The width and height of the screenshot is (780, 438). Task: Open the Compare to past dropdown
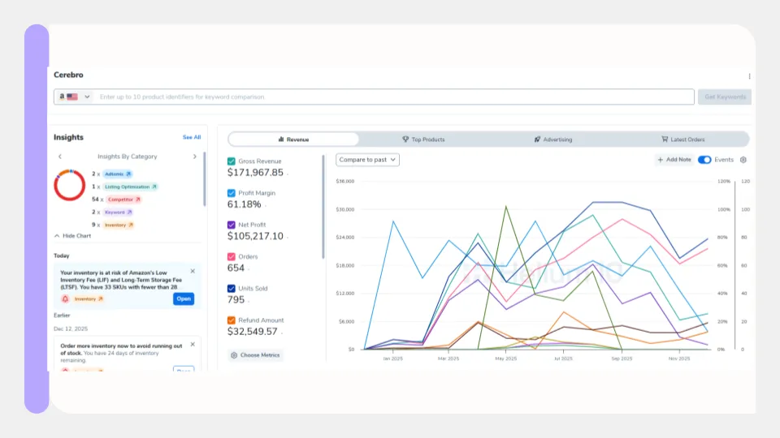click(368, 160)
